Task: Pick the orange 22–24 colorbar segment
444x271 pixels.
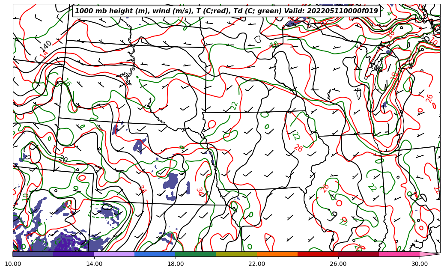Action: (277, 254)
